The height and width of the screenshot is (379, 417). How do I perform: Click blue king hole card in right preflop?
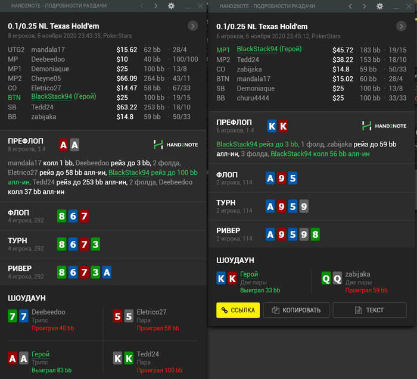[x=272, y=126]
